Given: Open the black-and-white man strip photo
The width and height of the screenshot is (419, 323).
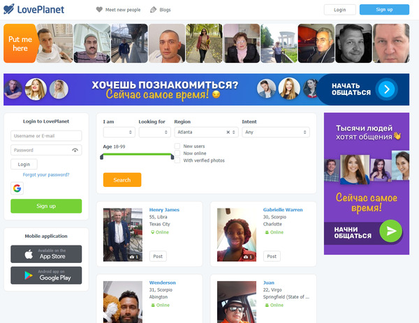Looking at the screenshot, I should point(353,43).
